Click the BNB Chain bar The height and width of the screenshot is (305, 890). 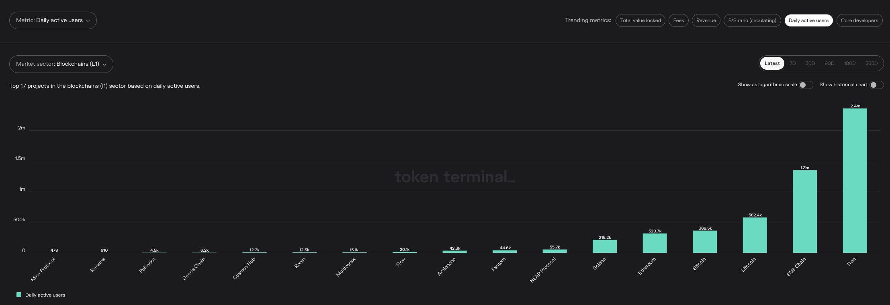tap(804, 211)
